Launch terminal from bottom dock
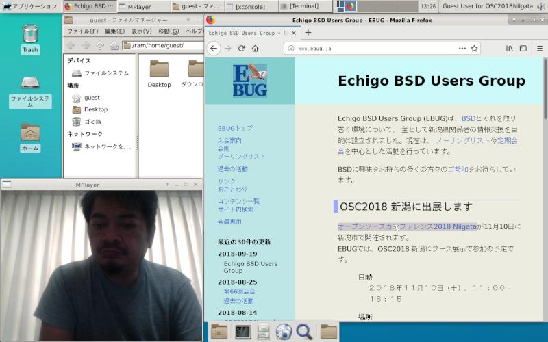Viewport: 548px width, 342px height. click(x=242, y=332)
